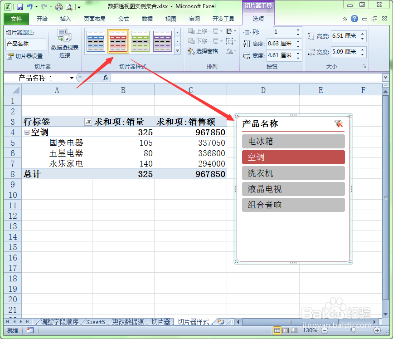Open align objects dropdown
The image size is (393, 339).
coord(231,31)
